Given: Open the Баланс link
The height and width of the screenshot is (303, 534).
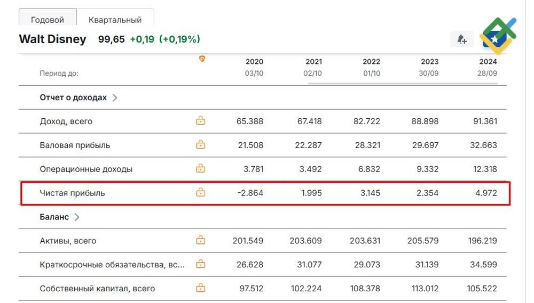Looking at the screenshot, I should (54, 217).
